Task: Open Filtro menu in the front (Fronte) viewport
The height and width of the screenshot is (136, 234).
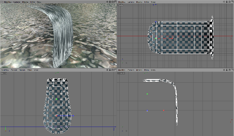Action: coord(146,70)
